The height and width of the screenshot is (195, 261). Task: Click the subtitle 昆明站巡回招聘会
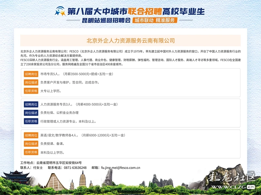[106, 20]
